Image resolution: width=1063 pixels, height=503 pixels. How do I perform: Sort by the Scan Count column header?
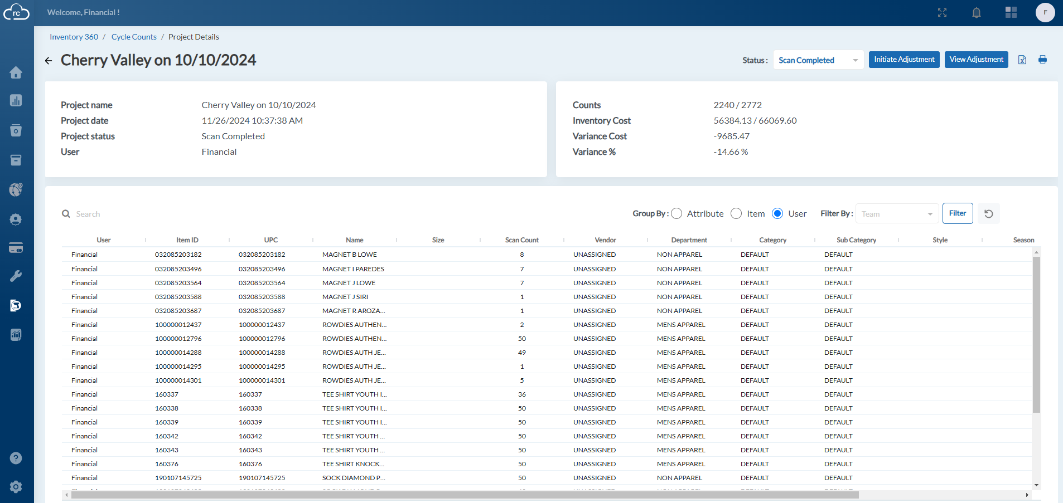click(x=521, y=240)
